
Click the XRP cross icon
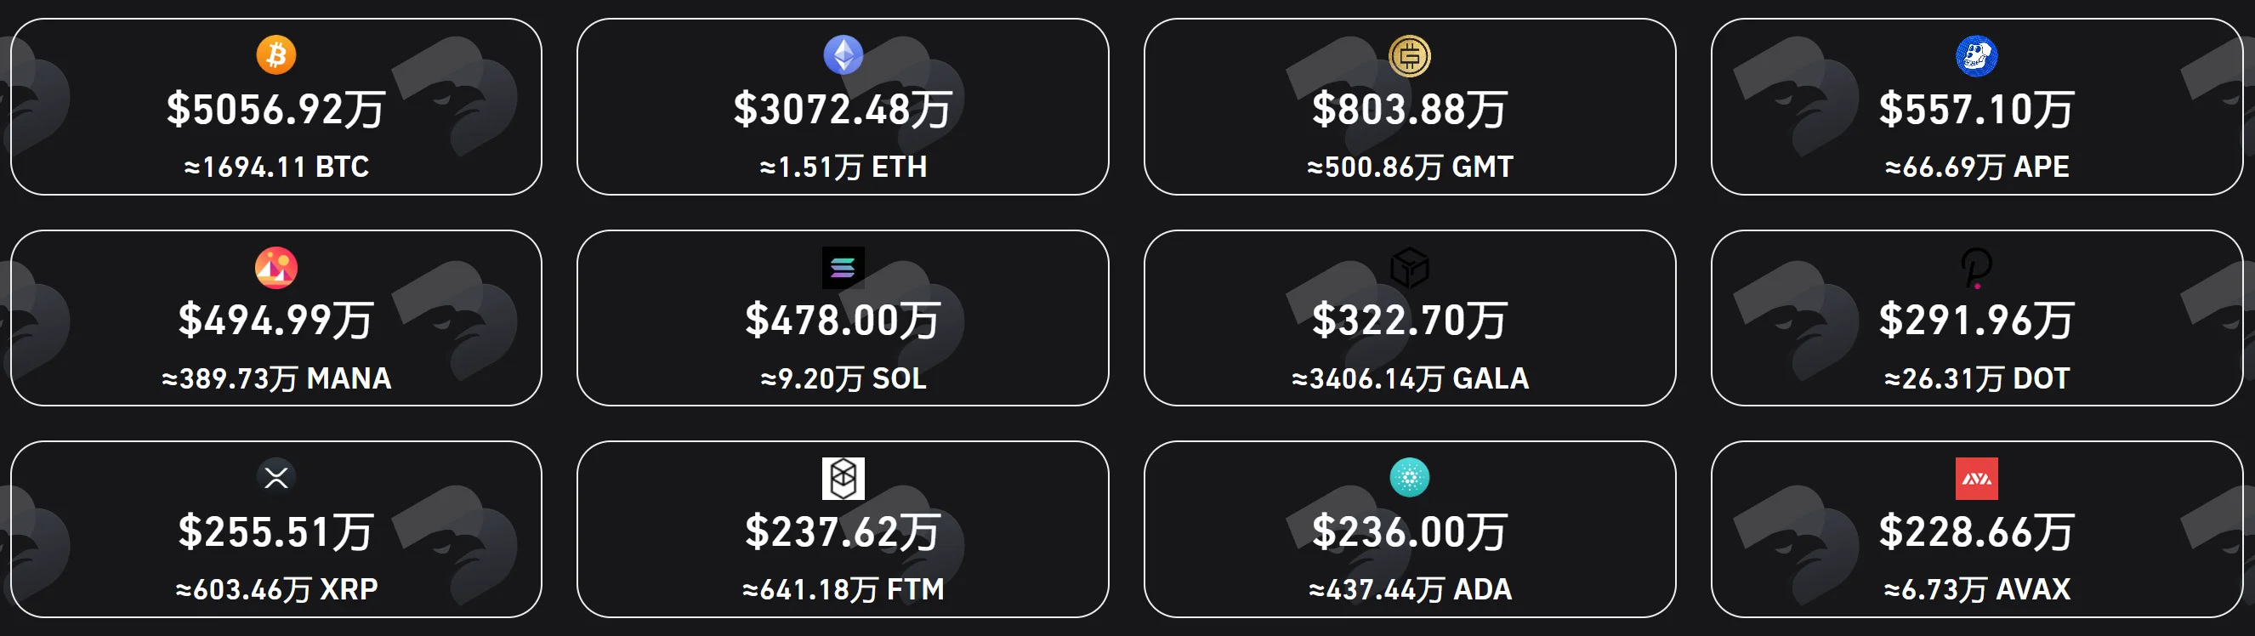[x=275, y=478]
